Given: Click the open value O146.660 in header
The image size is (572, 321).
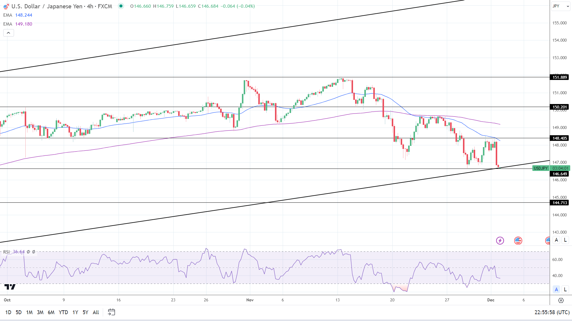Looking at the screenshot, I should [x=141, y=6].
